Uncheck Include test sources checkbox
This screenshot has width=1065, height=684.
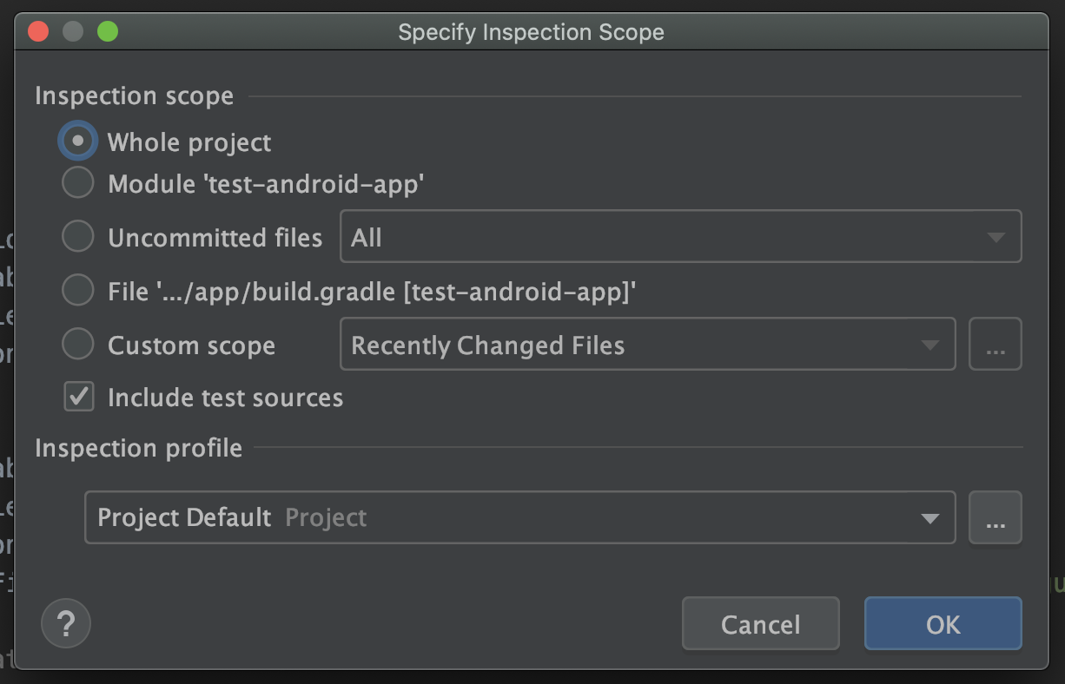click(79, 398)
